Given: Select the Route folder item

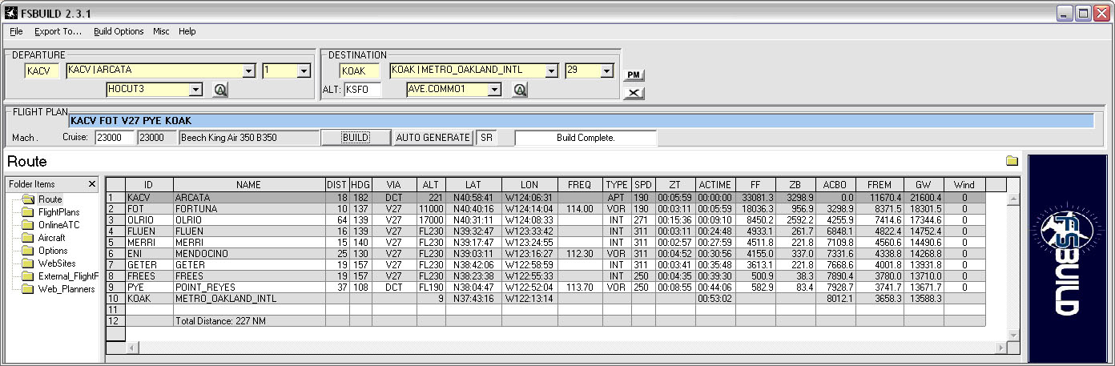Looking at the screenshot, I should 50,199.
